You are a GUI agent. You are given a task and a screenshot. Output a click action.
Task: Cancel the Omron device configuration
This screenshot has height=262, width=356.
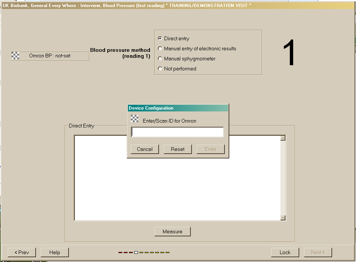coord(145,149)
